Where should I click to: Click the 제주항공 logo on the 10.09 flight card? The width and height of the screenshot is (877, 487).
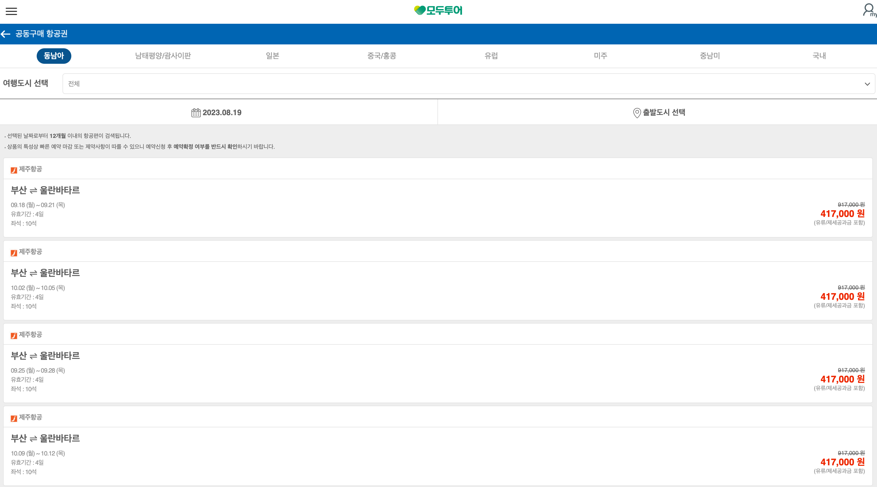point(14,418)
